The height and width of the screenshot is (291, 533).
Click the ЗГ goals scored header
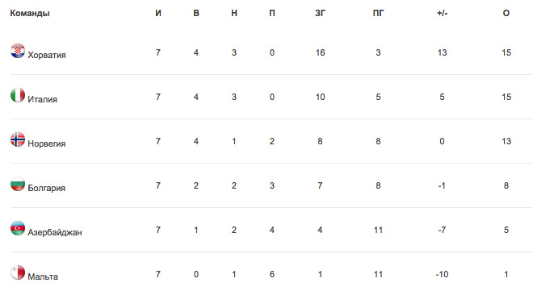[321, 13]
